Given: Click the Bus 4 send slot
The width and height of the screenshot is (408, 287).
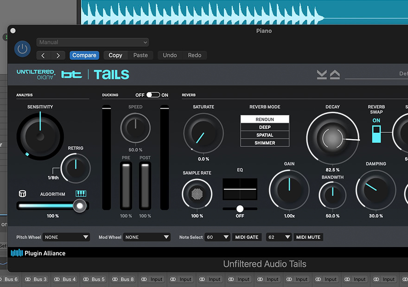Looking at the screenshot, I should pyautogui.click(x=65, y=279).
